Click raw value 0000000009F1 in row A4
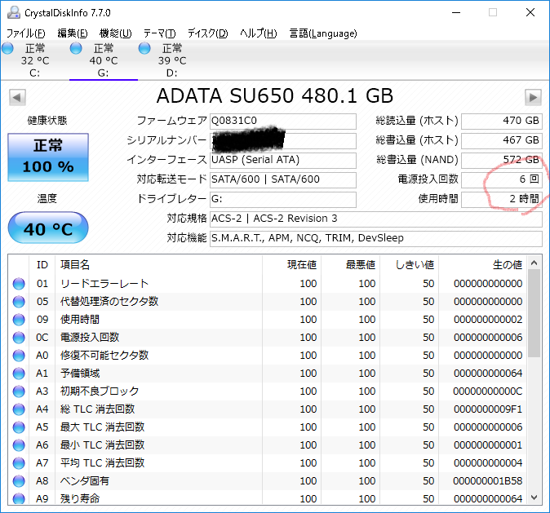The height and width of the screenshot is (513, 550). pos(488,409)
